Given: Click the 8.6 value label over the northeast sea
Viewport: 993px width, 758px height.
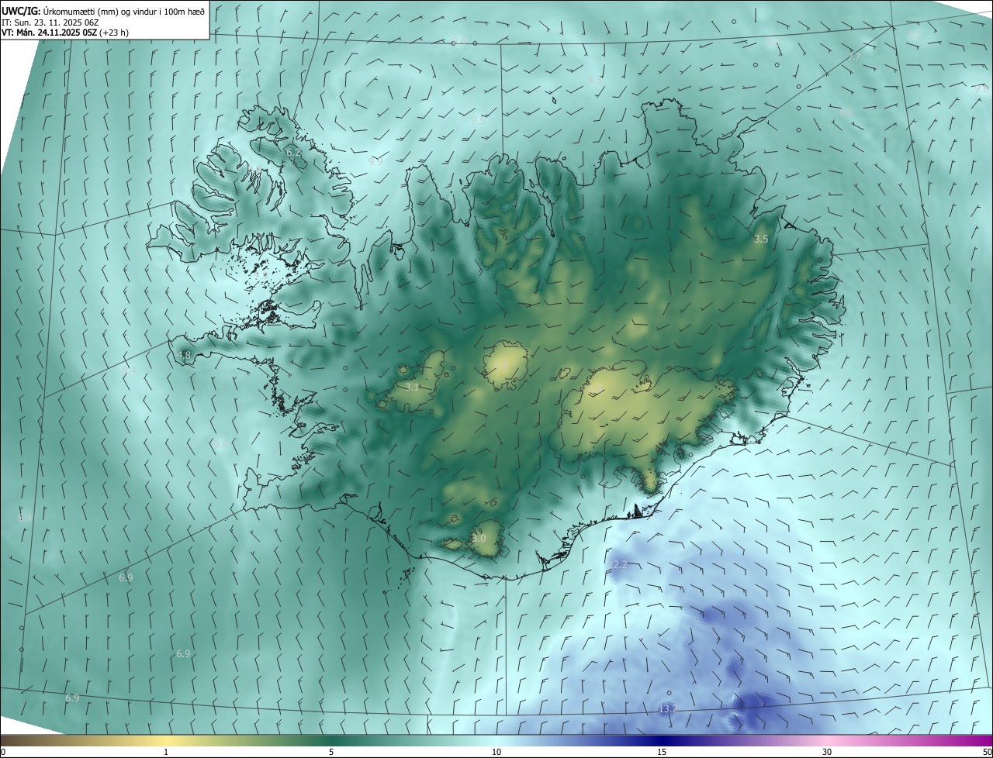Looking at the screenshot, I should point(846,112).
